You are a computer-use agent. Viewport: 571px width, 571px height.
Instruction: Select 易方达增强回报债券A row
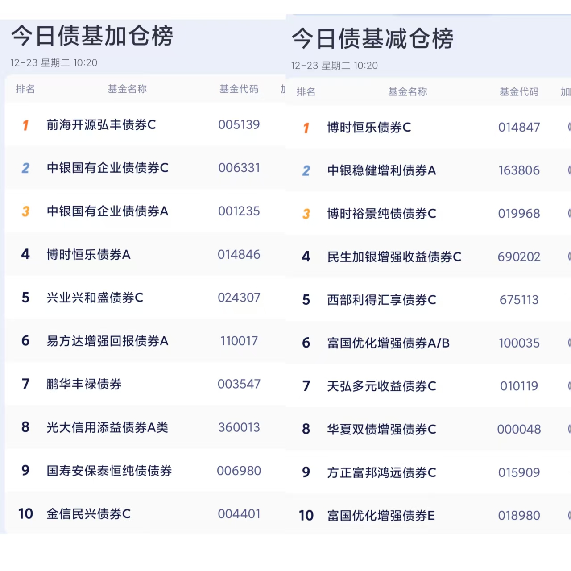[x=108, y=341]
